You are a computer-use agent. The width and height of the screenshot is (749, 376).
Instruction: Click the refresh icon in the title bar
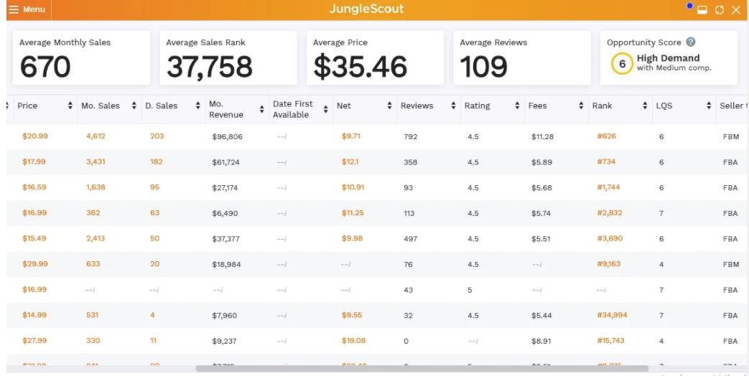point(719,10)
